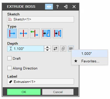Click the Depth value field 1.100"
This screenshot has width=110, height=99.
pyautogui.click(x=26, y=49)
